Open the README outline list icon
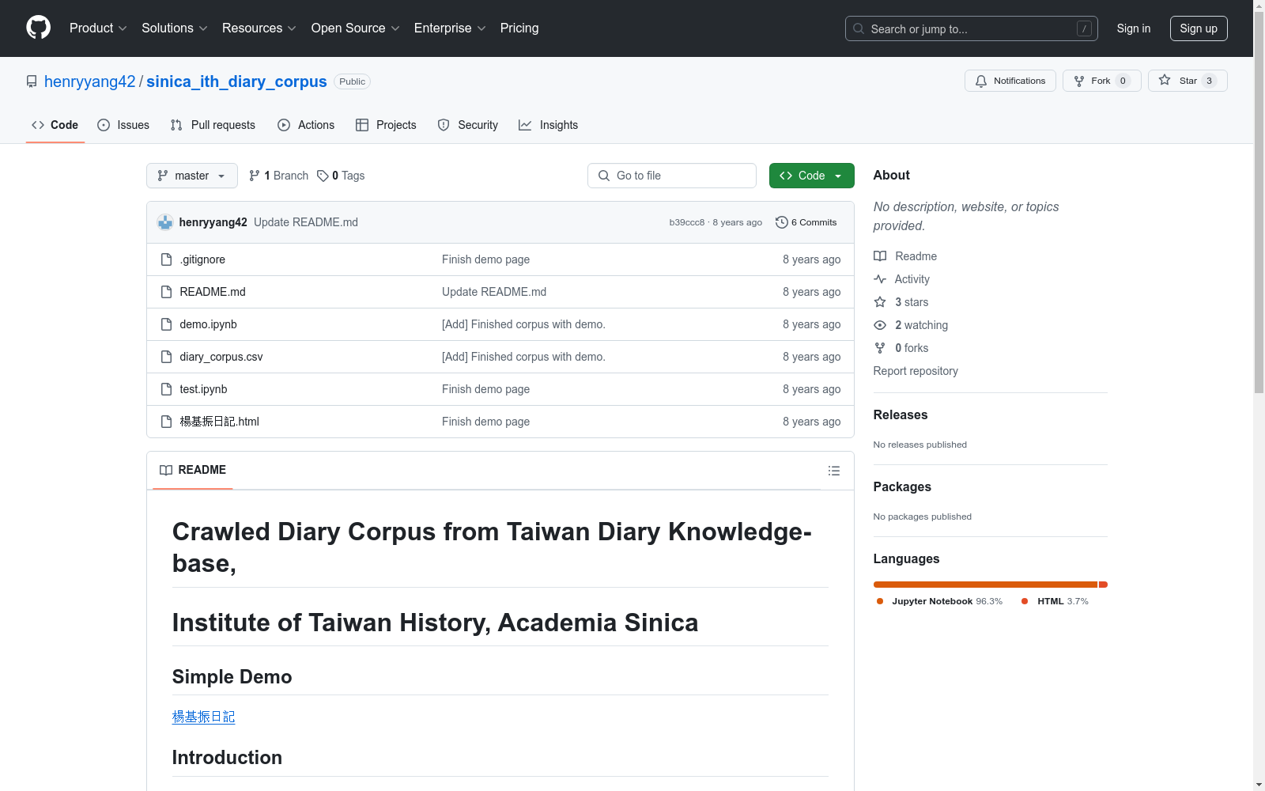 pyautogui.click(x=833, y=471)
